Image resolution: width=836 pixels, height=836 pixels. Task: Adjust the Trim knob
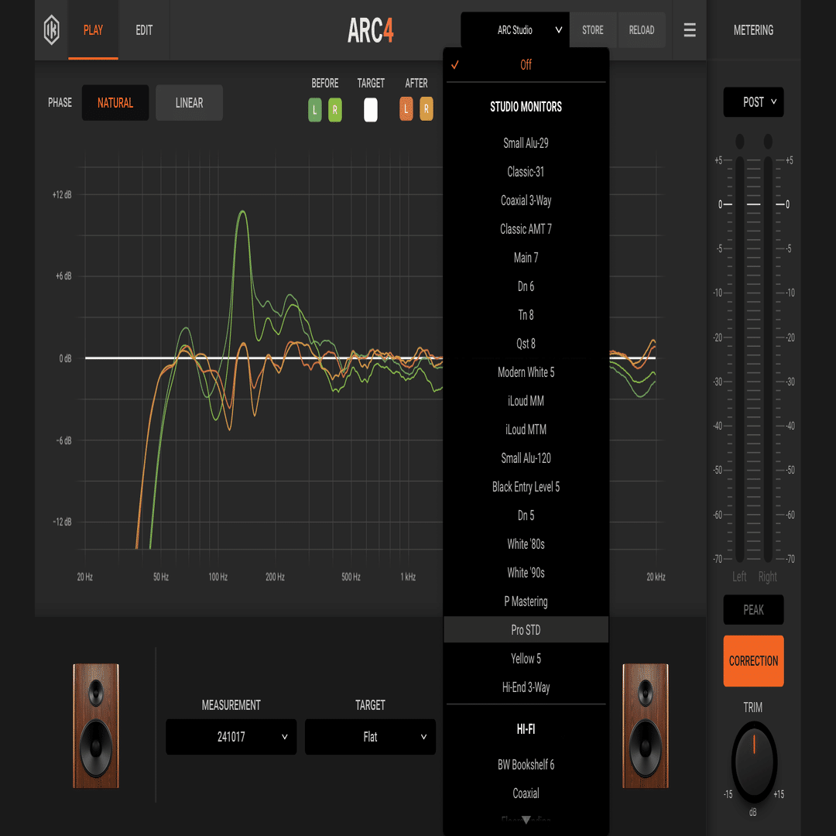pos(753,762)
